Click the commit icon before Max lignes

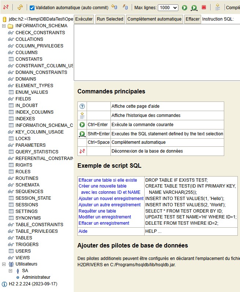(x=125, y=7)
